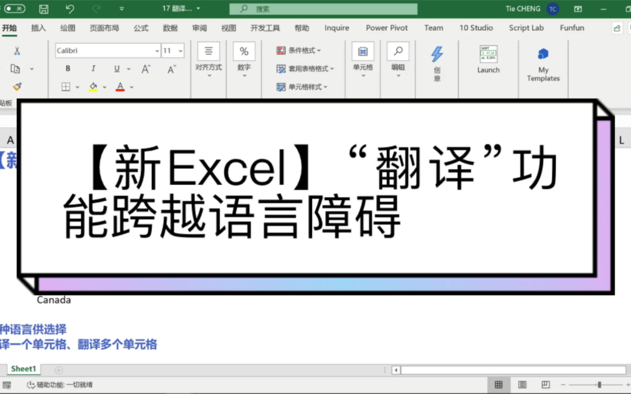The height and width of the screenshot is (394, 631).
Task: Open the 编辑 editing group
Action: 398,60
